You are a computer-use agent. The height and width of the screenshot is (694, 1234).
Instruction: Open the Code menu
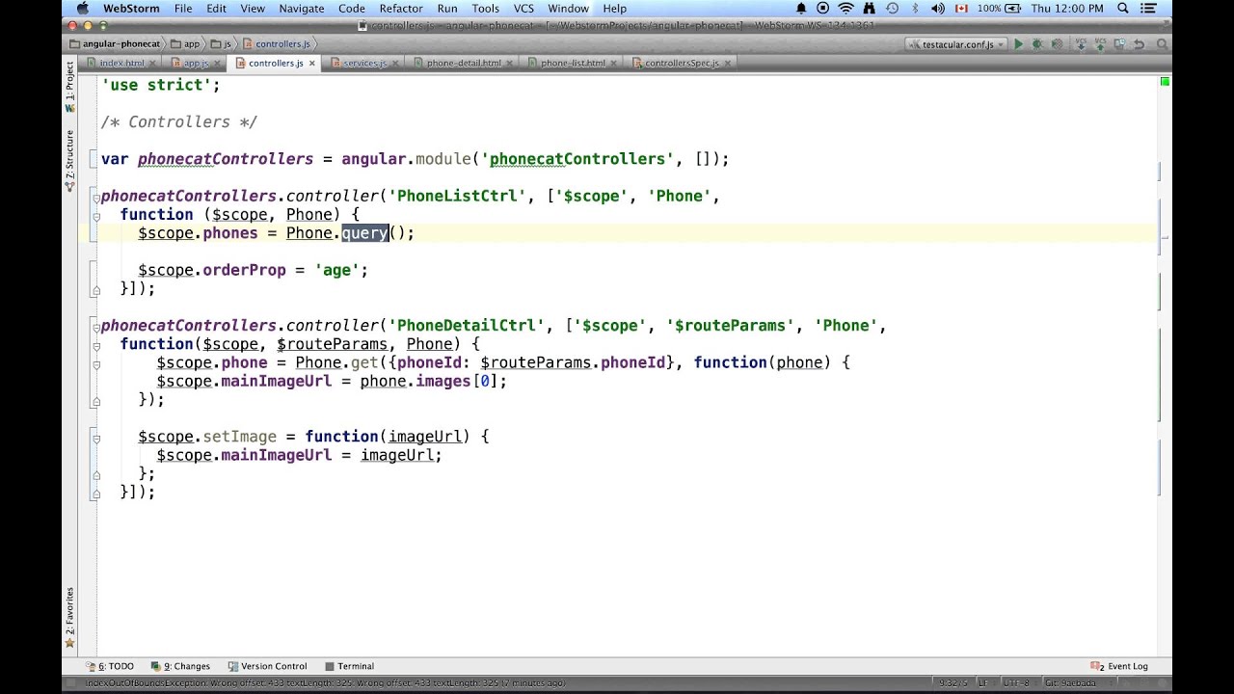(x=352, y=9)
